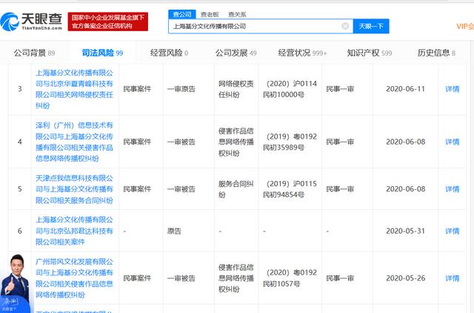
Task: Click the red 官方备案企业征信机构 banner
Action: 108,22
